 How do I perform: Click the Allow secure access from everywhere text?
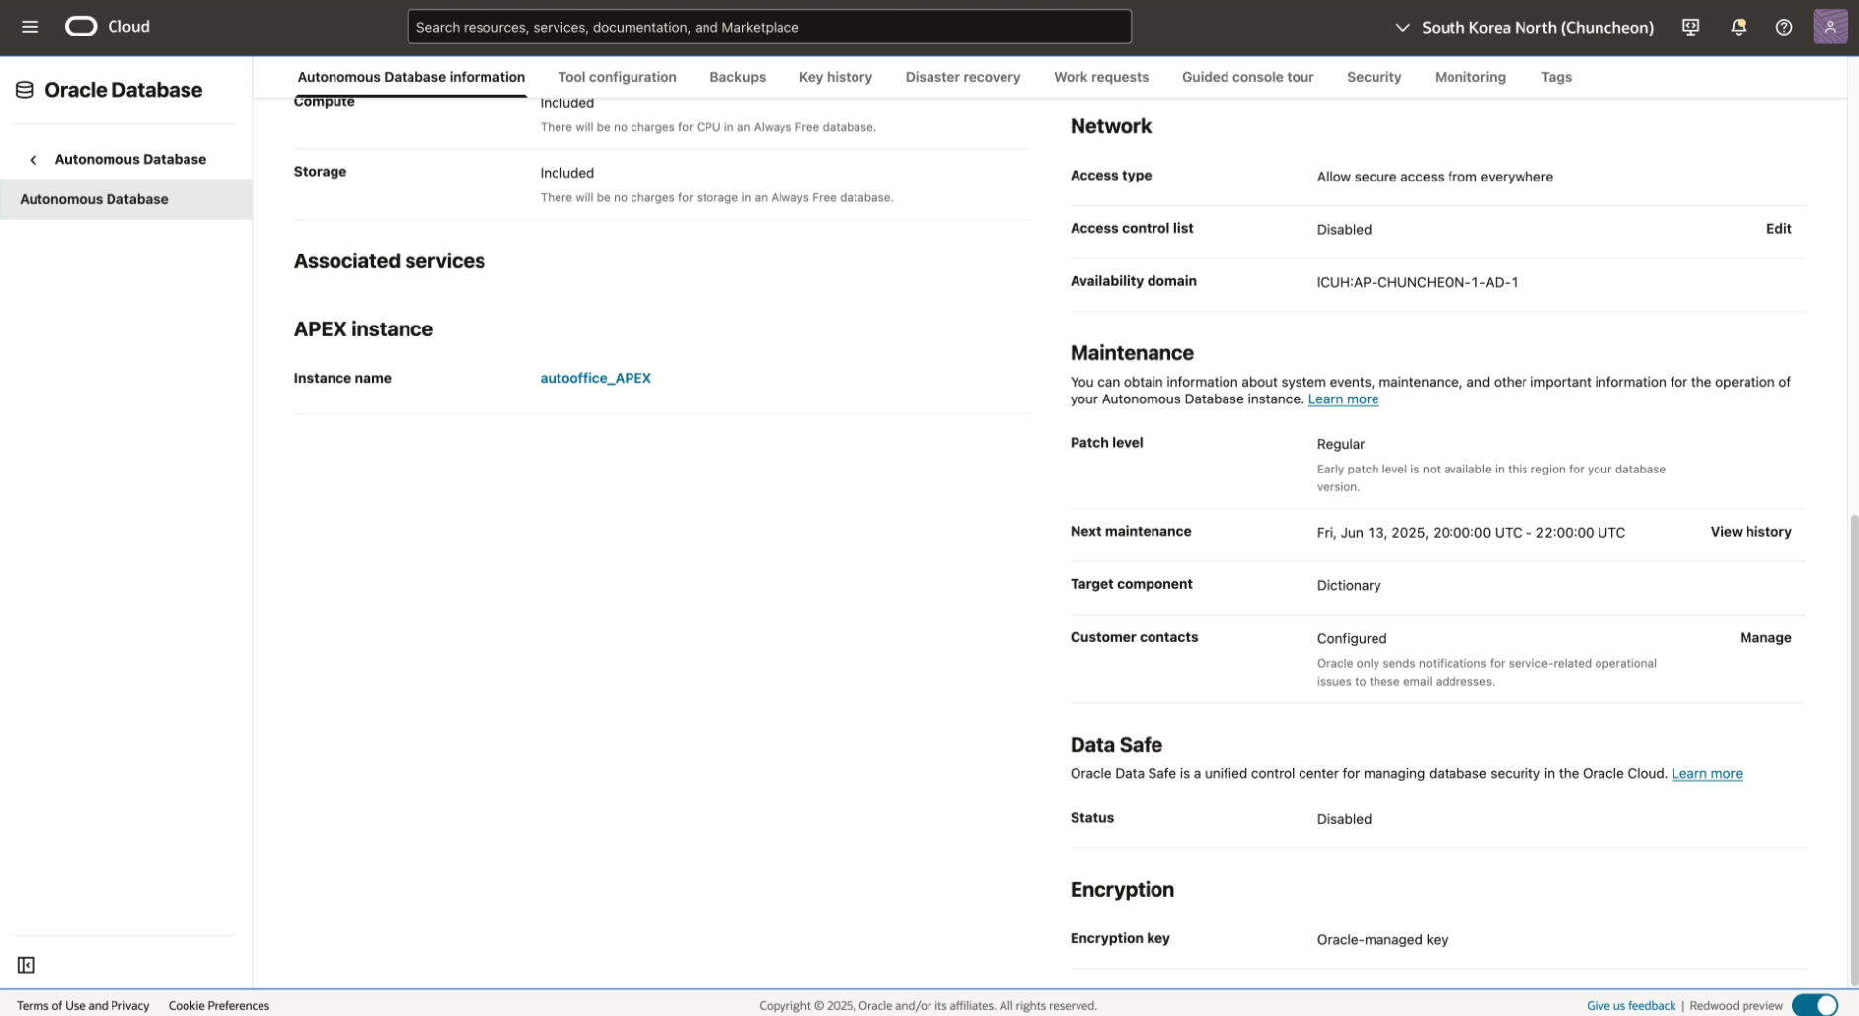[1434, 177]
